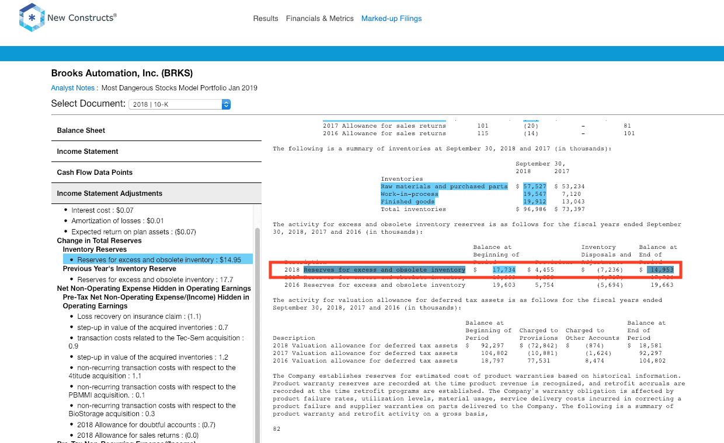Open Most Dangerous Stocks Model Portfolio note

pos(179,88)
